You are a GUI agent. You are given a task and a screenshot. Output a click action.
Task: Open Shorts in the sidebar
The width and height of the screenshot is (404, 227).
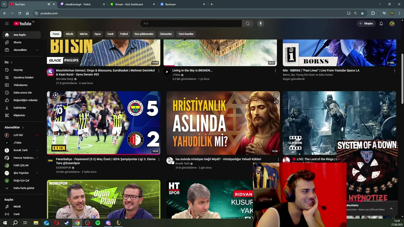point(21,42)
